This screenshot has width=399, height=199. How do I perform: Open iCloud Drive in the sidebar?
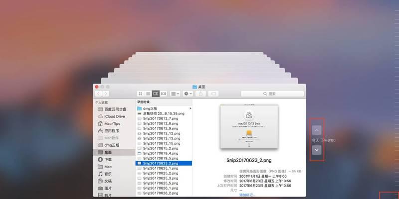(x=114, y=116)
